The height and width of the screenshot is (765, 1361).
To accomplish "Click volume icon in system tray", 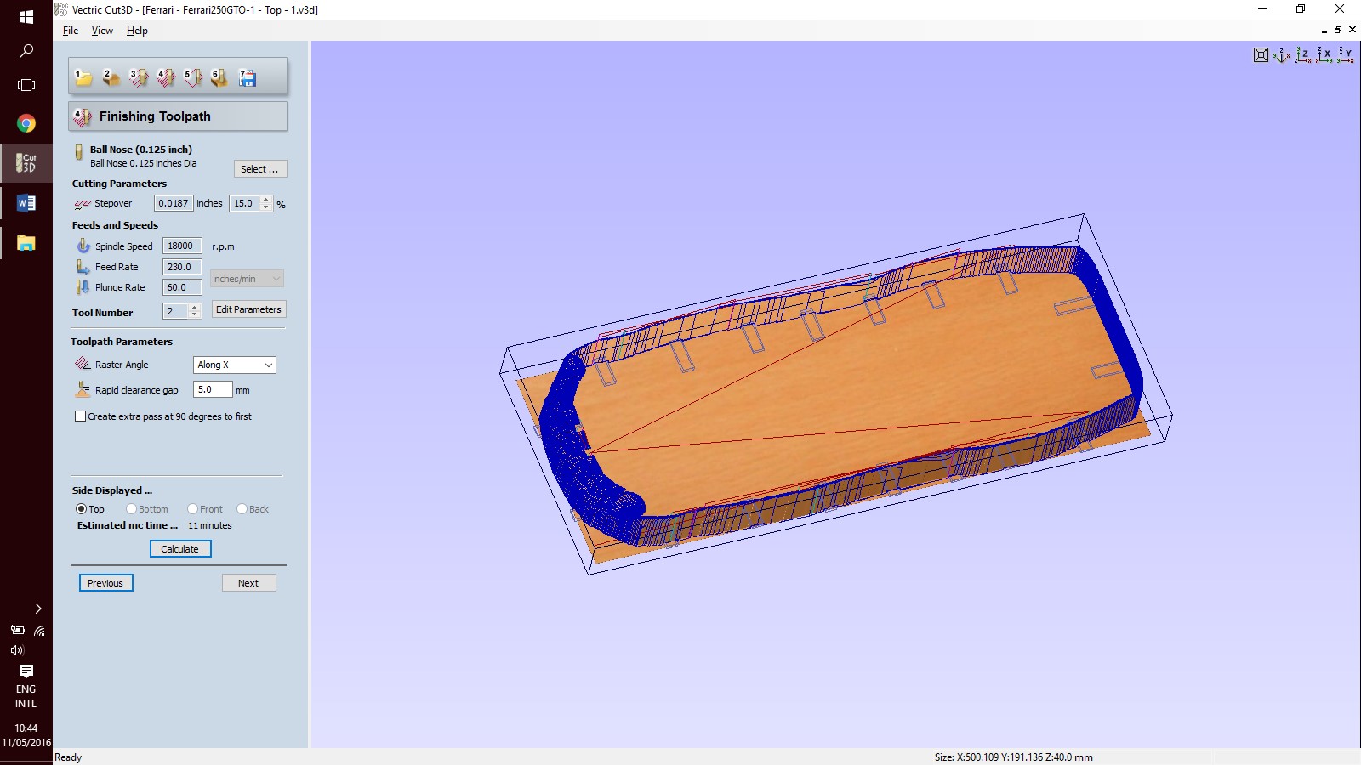I will tap(17, 650).
